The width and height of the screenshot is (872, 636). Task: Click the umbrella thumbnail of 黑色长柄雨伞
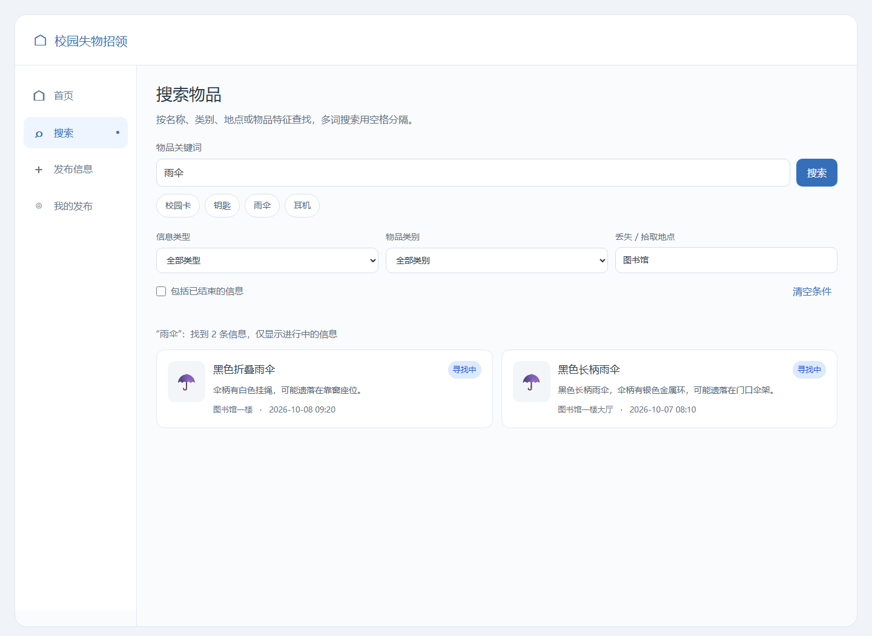coord(532,382)
